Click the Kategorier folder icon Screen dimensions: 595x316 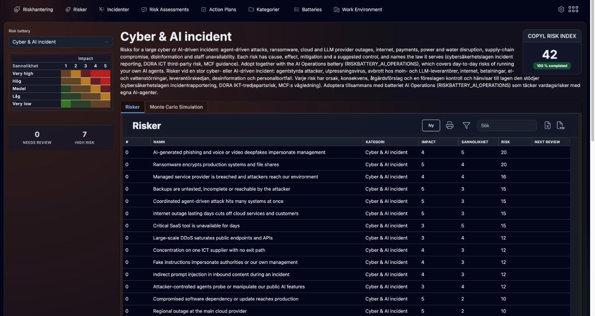tap(251, 9)
